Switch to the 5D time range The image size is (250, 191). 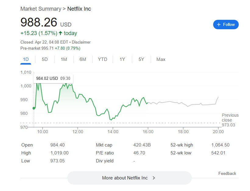click(x=44, y=59)
